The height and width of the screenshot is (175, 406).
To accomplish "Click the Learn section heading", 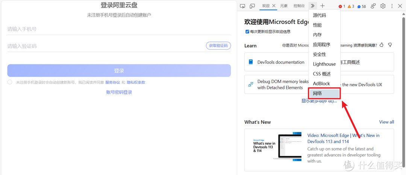I will [x=250, y=46].
